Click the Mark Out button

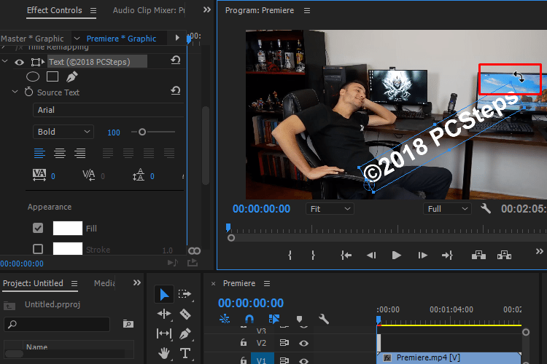pyautogui.click(x=313, y=256)
